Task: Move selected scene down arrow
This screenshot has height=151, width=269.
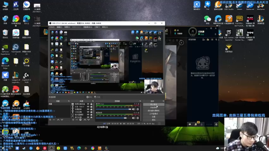Action: point(62,120)
